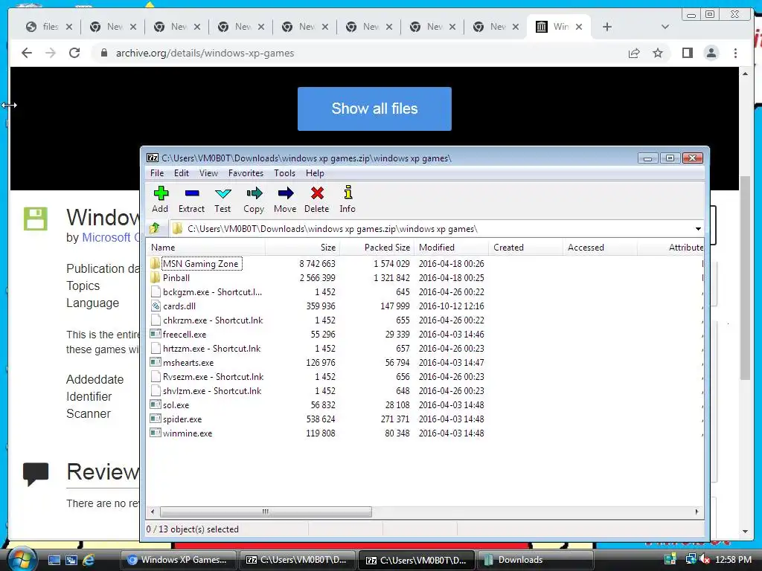Reload the archive.org page in Chrome
This screenshot has width=762, height=571.
coord(74,53)
